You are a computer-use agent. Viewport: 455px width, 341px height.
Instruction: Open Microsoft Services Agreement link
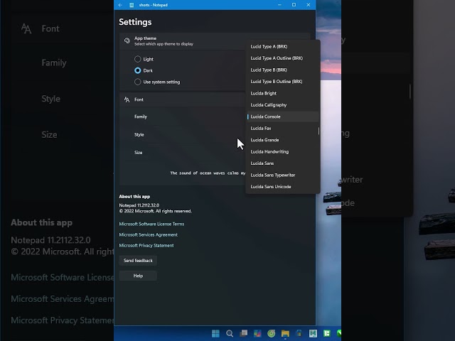149,234
